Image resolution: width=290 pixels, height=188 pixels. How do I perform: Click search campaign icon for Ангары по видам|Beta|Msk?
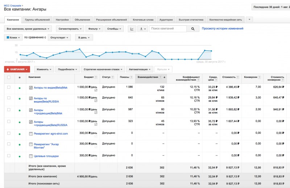(x=31, y=88)
